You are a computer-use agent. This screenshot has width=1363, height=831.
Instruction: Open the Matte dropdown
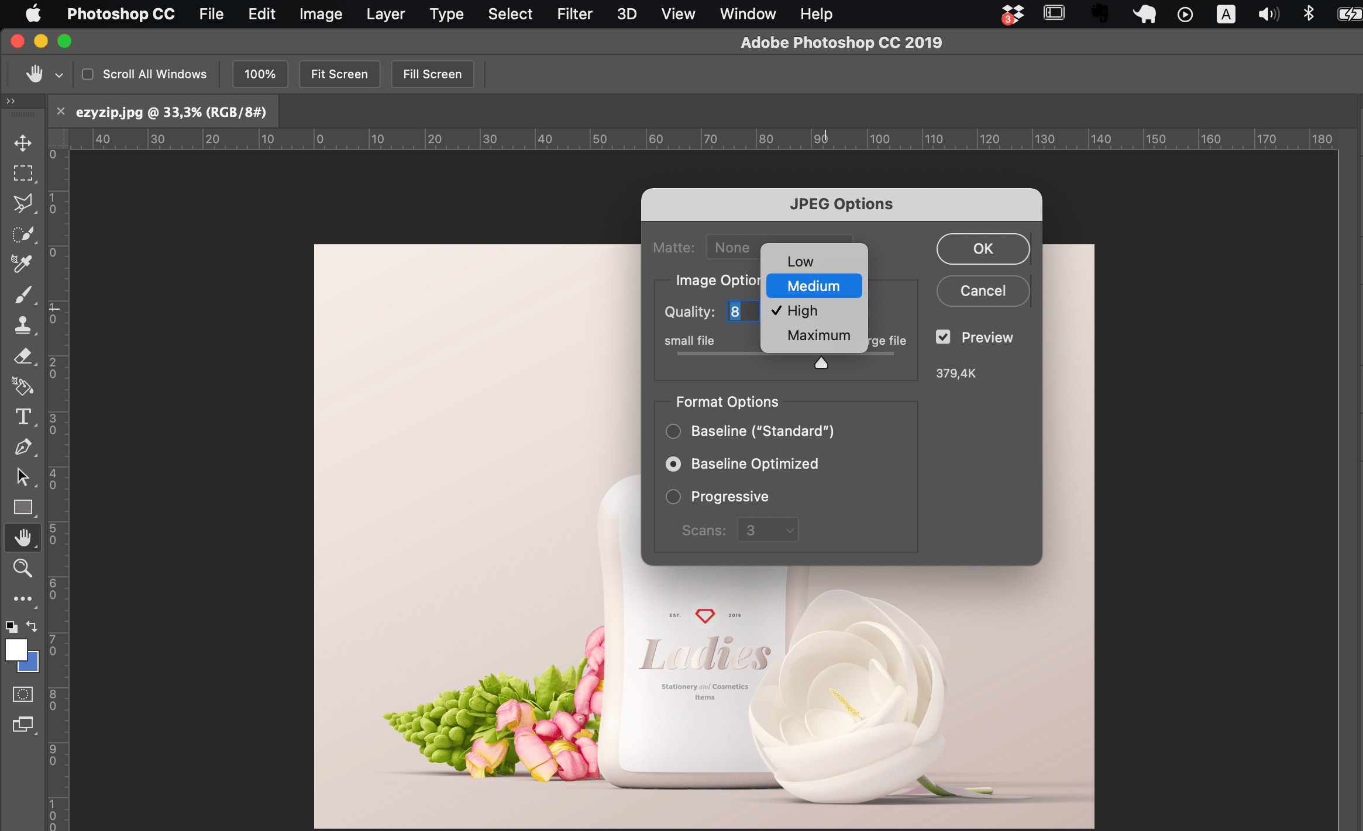(779, 247)
